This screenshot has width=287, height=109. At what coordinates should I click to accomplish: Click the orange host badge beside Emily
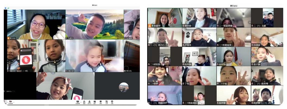click(8, 38)
